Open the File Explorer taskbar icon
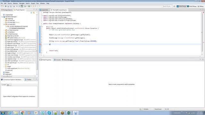The image size is (205, 115). pyautogui.click(x=16, y=113)
